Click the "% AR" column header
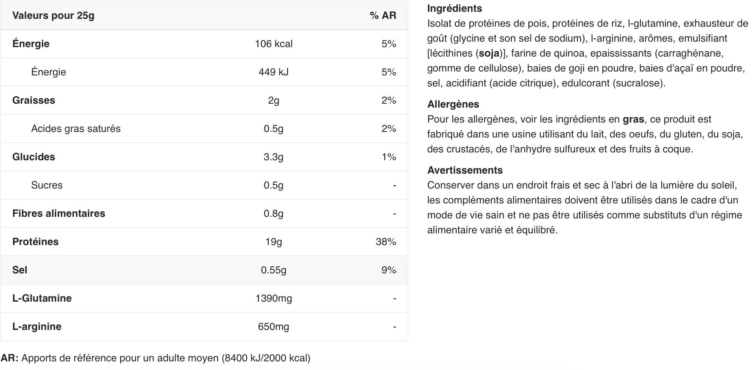 tap(382, 16)
